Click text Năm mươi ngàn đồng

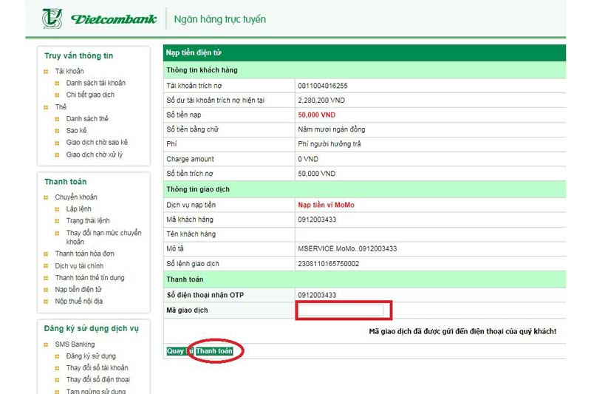click(x=331, y=129)
